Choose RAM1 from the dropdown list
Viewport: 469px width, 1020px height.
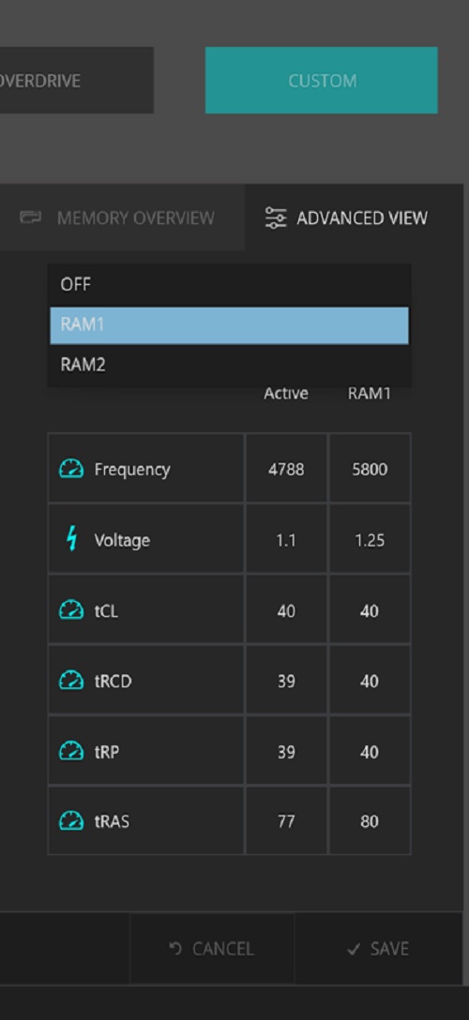(x=229, y=325)
